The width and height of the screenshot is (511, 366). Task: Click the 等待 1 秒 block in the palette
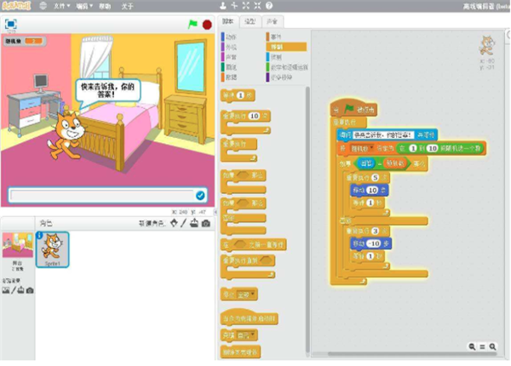tap(238, 95)
